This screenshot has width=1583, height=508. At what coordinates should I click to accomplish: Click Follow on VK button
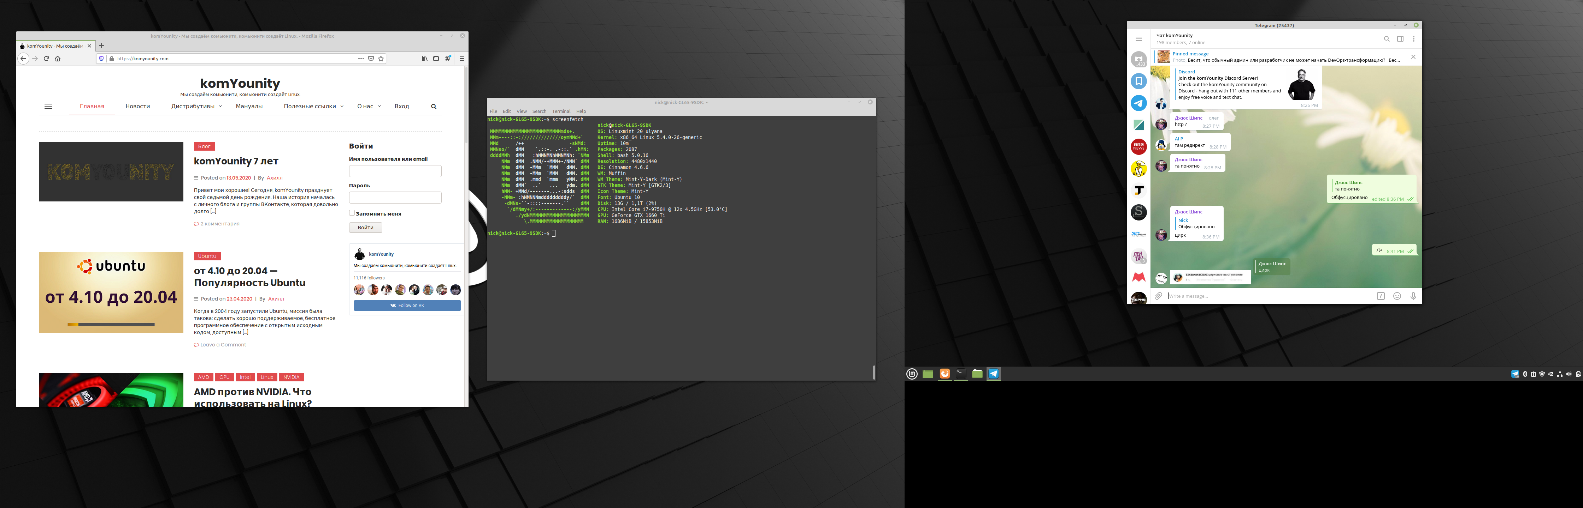(407, 306)
